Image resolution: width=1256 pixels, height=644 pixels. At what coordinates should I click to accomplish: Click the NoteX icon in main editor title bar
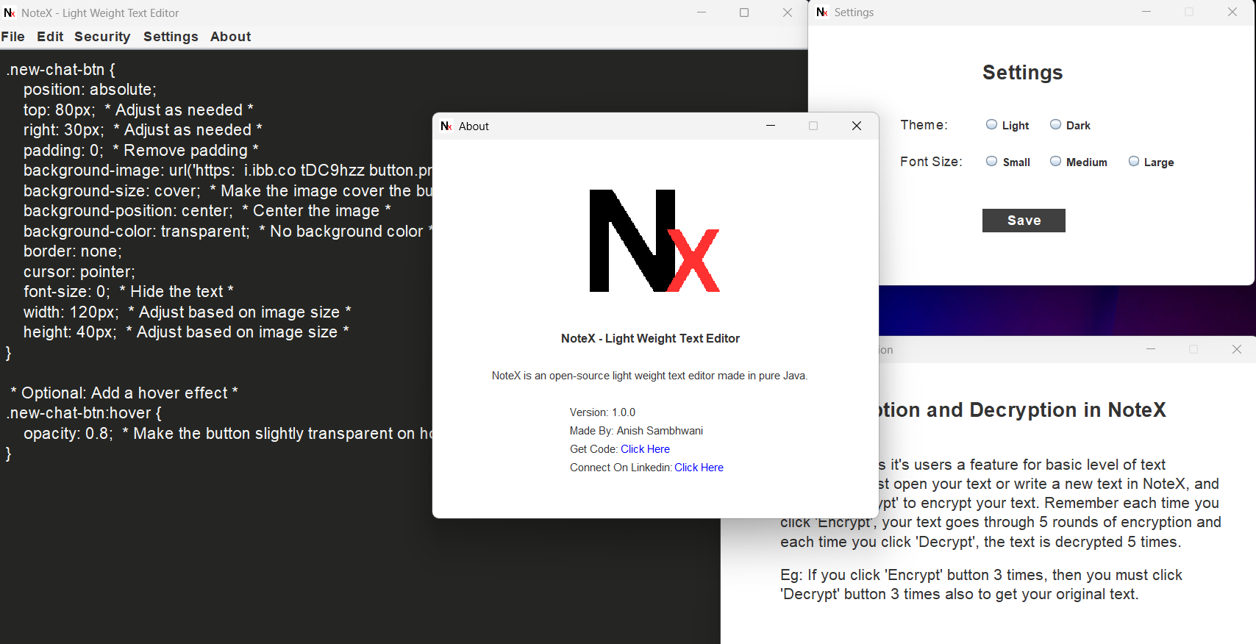pos(10,13)
